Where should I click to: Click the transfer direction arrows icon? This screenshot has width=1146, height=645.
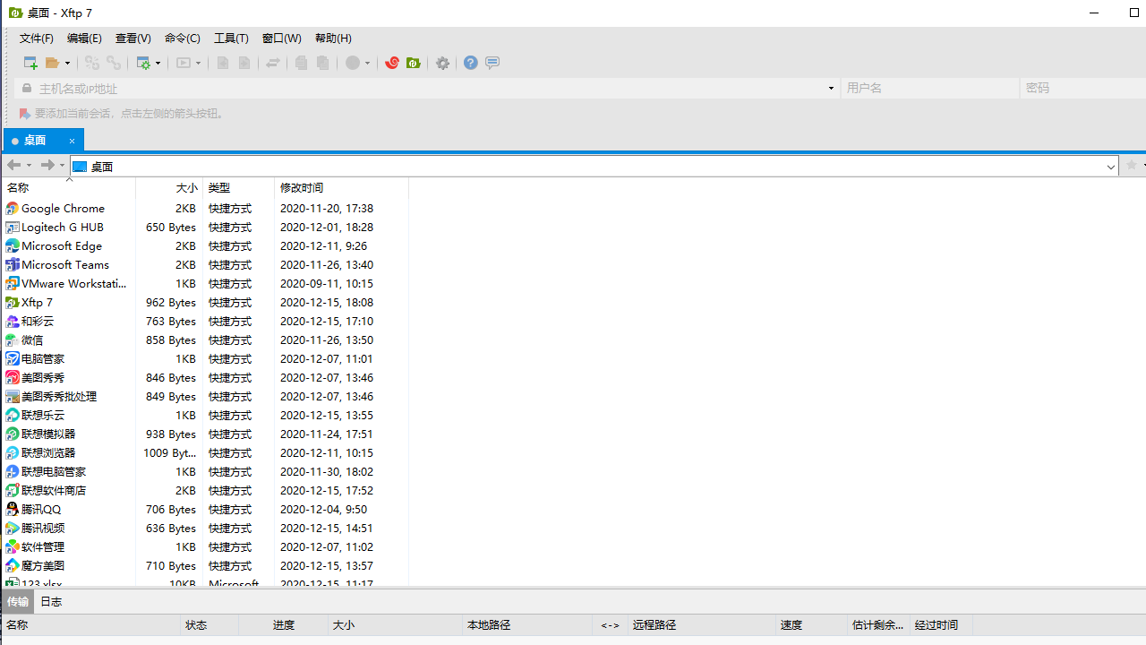click(x=273, y=63)
